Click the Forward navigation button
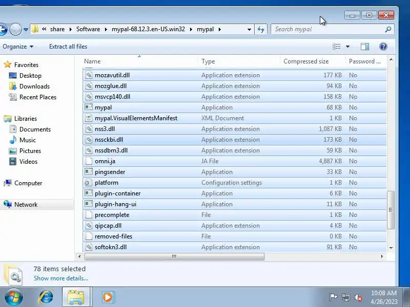Image resolution: width=410 pixels, height=307 pixels. click(15, 30)
